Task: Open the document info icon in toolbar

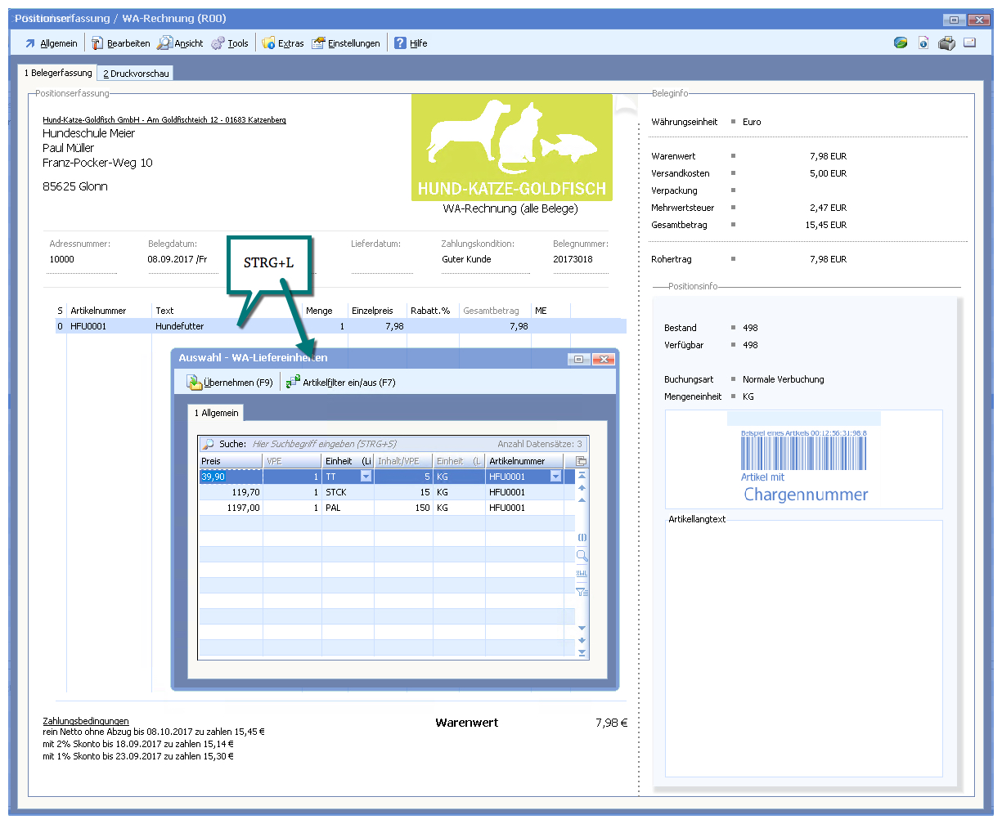Action: [923, 43]
